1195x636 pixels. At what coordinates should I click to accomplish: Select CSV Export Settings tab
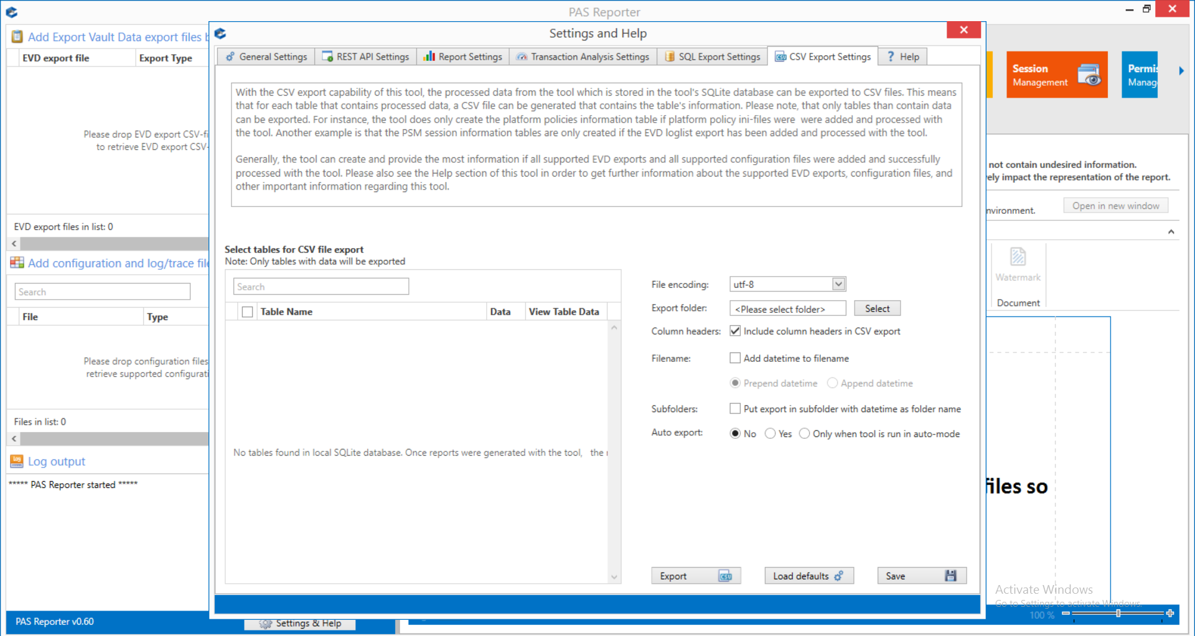(x=823, y=57)
